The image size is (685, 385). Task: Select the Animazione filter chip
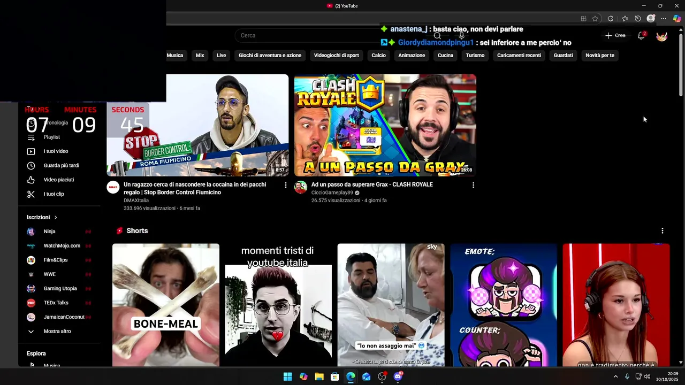(412, 56)
